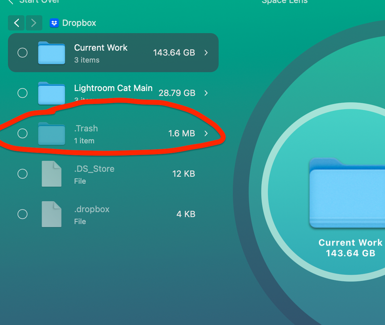Go back with the left arrow button

[x=16, y=23]
